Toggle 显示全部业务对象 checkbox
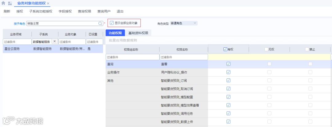332x127 pixels. coord(112,23)
